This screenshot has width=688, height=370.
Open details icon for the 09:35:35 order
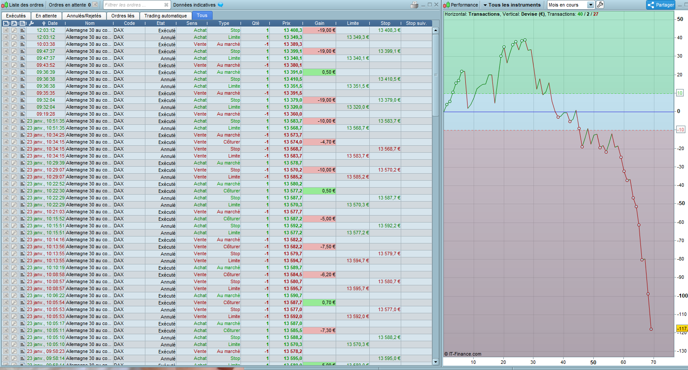click(x=22, y=93)
